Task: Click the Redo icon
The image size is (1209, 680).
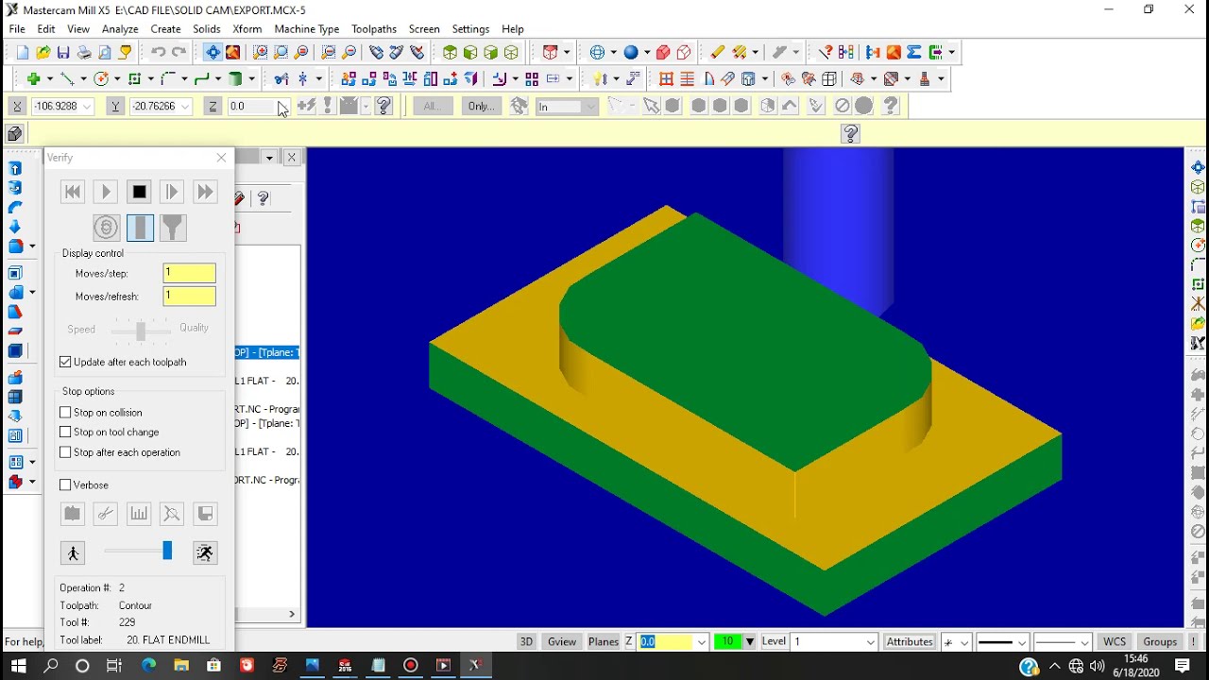Action: (x=179, y=53)
